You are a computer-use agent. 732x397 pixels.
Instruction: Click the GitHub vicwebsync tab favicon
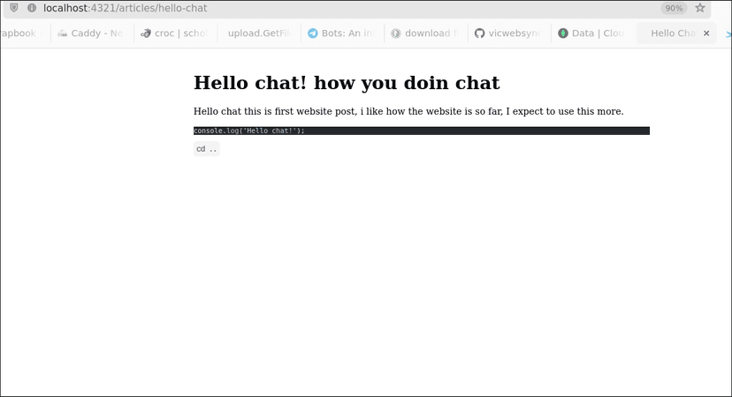[479, 34]
